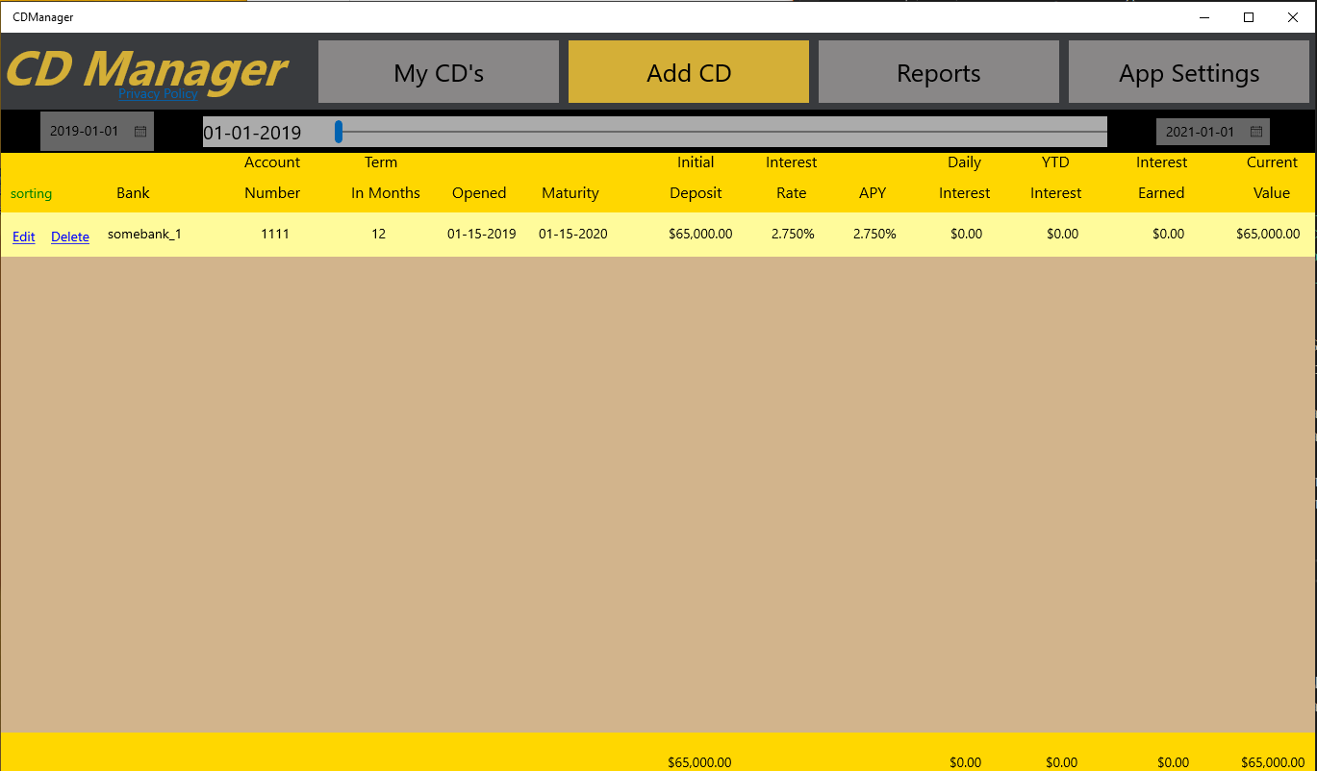Sort by Initial Deposit column
1317x771 pixels.
click(696, 178)
